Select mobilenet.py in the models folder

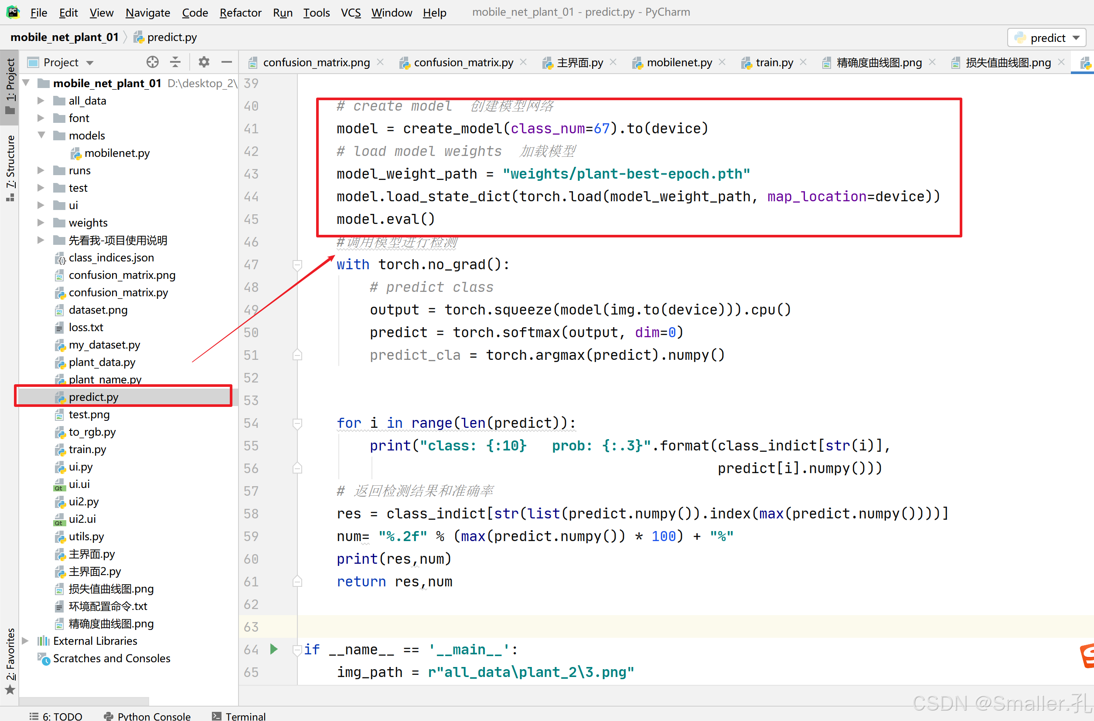117,152
